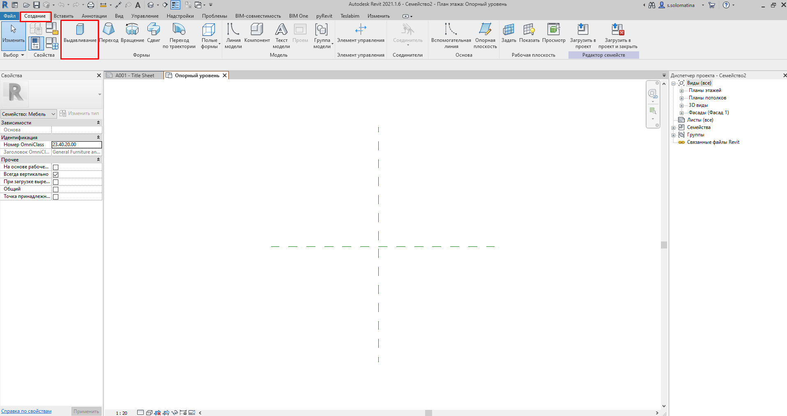Open Справка по свойствам help link
787x416 pixels.
coord(26,411)
